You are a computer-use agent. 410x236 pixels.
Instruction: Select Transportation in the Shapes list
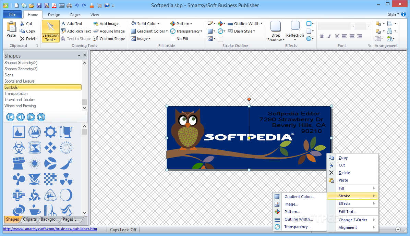[43, 94]
